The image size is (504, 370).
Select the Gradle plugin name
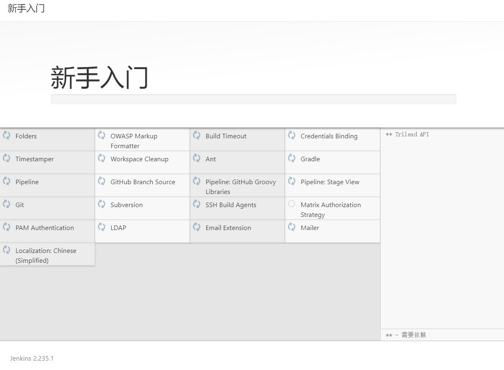(310, 159)
